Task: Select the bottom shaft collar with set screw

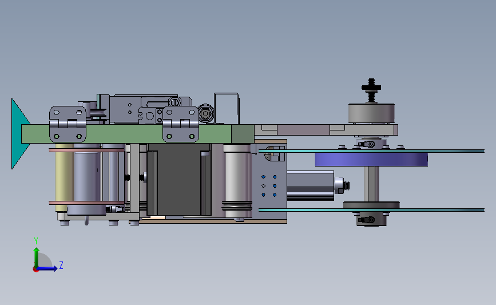Action: tap(371, 219)
